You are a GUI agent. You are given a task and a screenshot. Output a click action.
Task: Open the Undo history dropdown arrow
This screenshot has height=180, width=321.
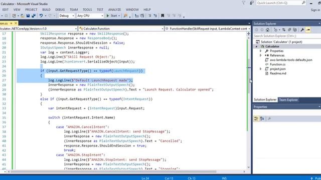(46, 15)
